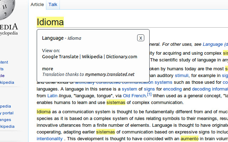The height and width of the screenshot is (142, 228).
Task: Click 'more' in the translation popup
Action: pyautogui.click(x=47, y=69)
